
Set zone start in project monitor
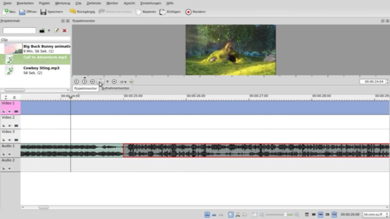[76, 82]
